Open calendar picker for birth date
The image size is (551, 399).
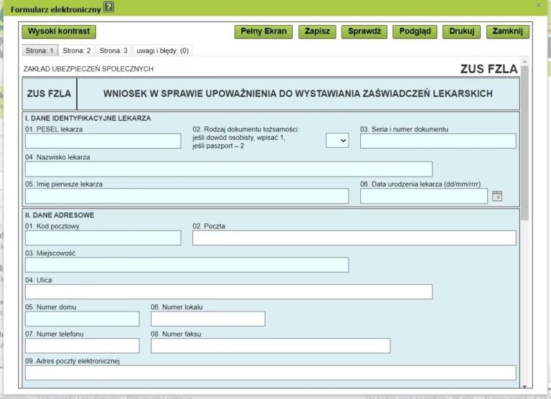pos(497,196)
